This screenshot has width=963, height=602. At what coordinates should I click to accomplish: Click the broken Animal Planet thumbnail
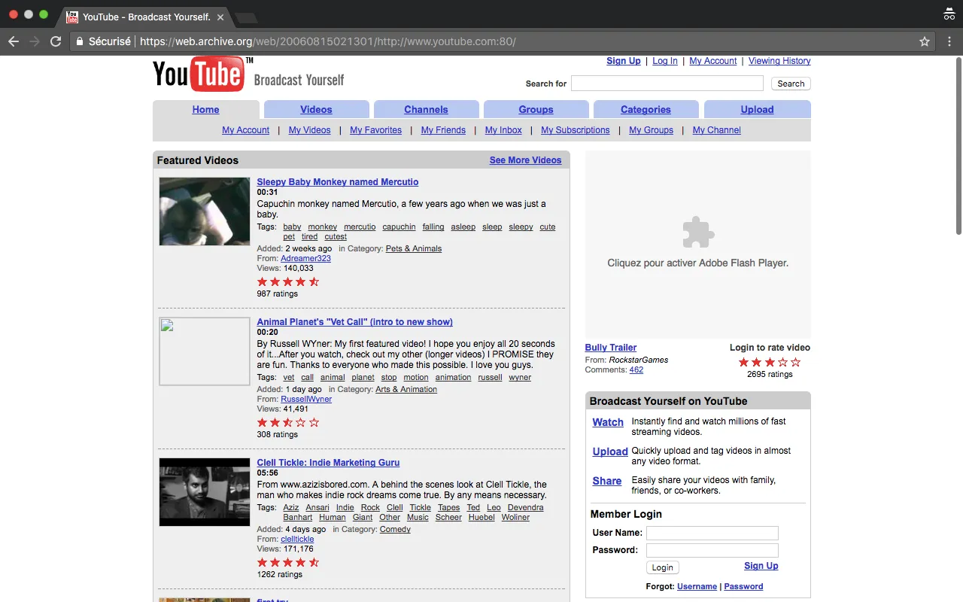[205, 351]
